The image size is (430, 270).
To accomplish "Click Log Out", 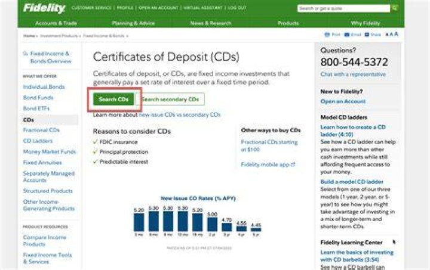I will click(237, 8).
